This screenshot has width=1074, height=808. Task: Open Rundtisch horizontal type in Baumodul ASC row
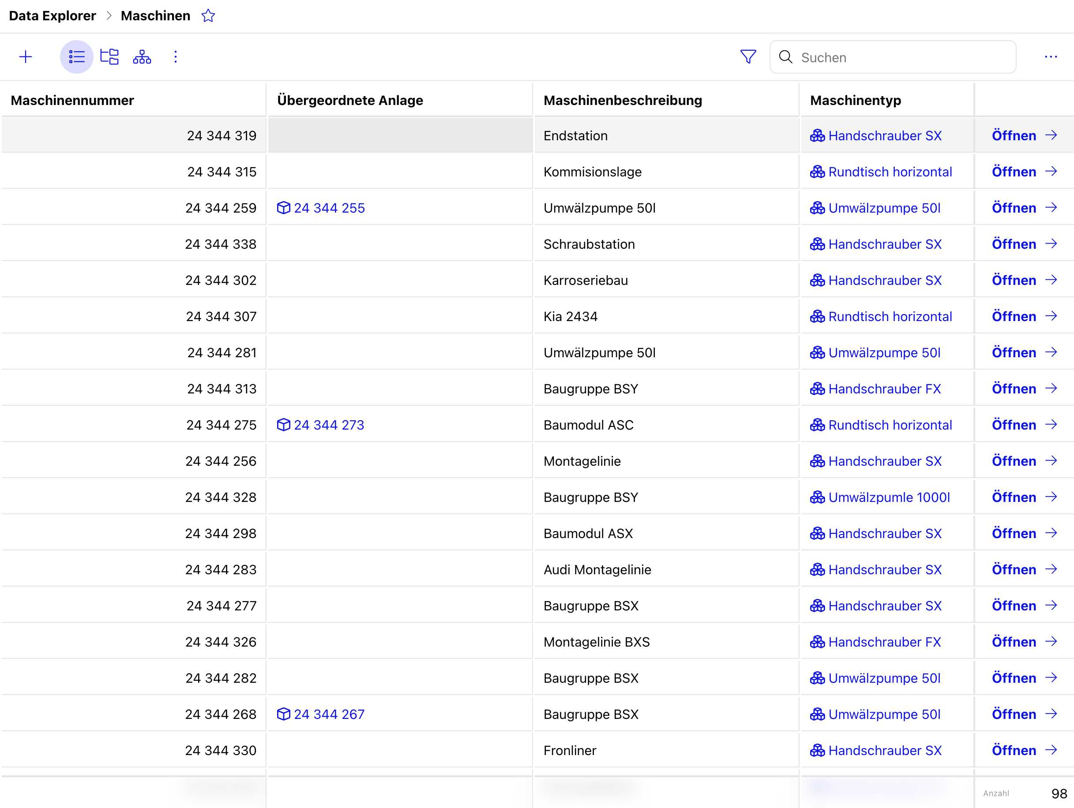pos(881,425)
